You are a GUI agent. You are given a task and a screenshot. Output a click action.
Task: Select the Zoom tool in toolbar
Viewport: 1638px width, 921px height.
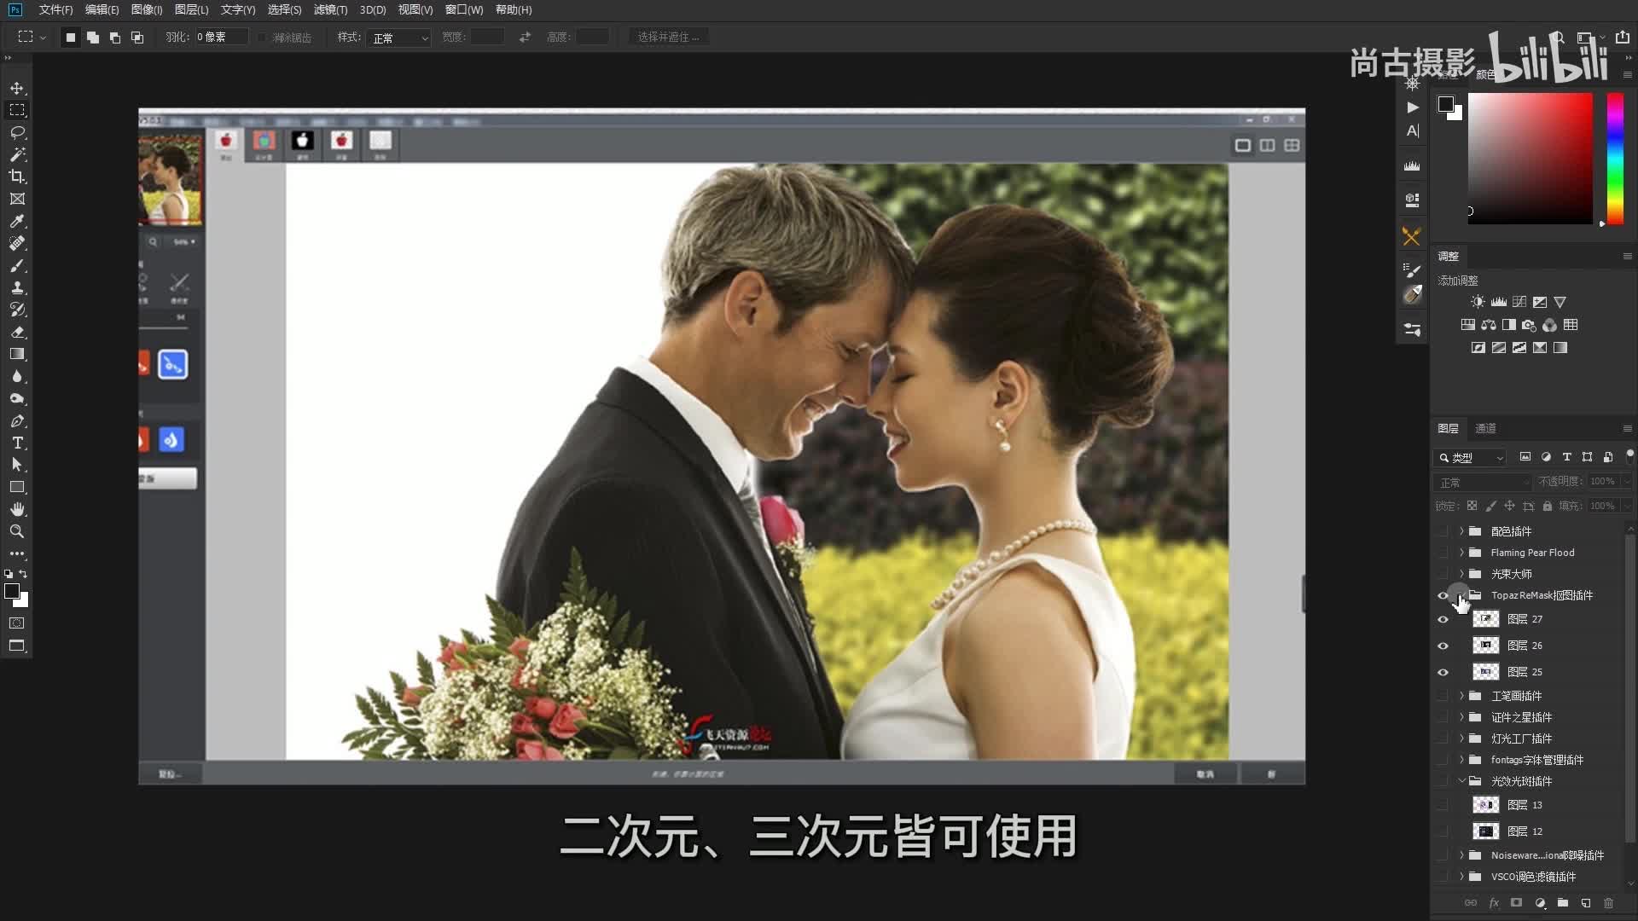click(x=17, y=531)
